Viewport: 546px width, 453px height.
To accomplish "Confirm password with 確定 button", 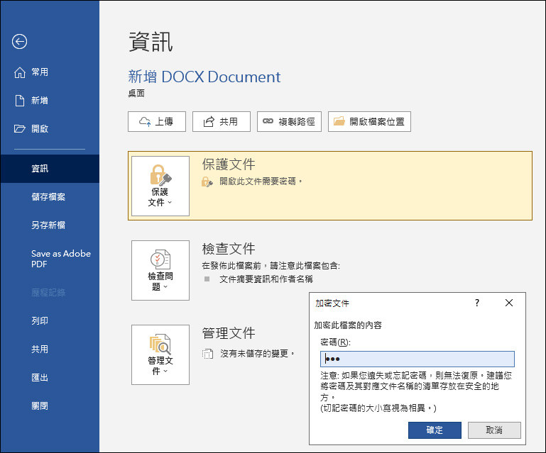I will tap(435, 430).
